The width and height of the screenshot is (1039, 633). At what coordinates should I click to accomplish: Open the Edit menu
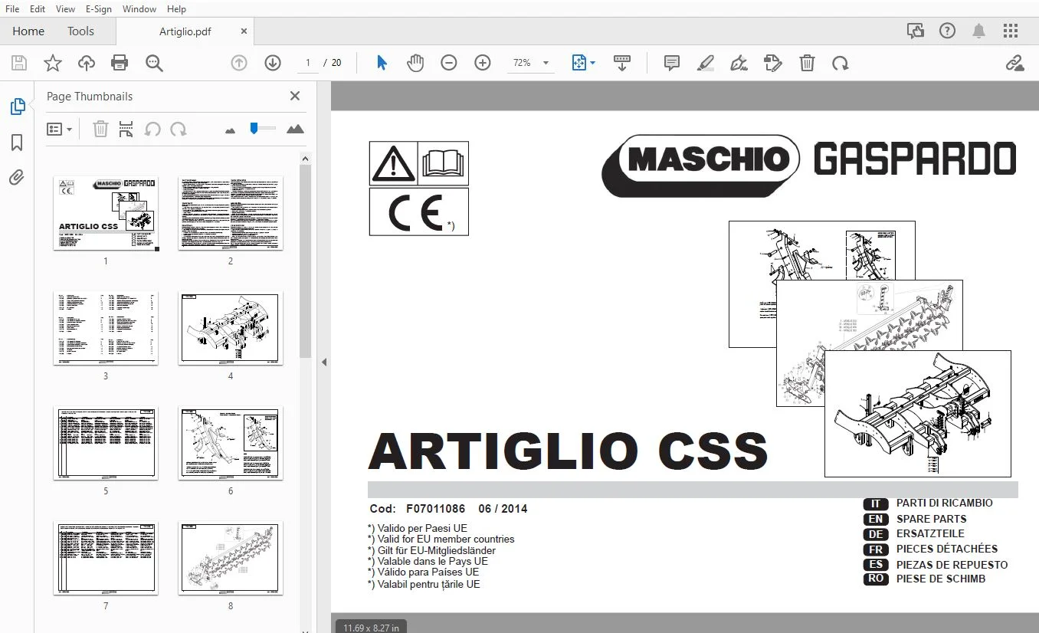click(37, 9)
